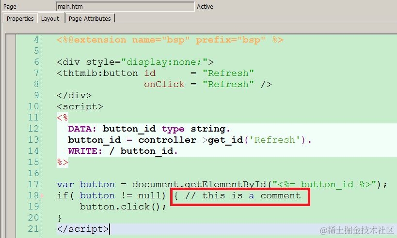Click the Page name field main.htm
The height and width of the screenshot is (238, 397).
tap(126, 7)
